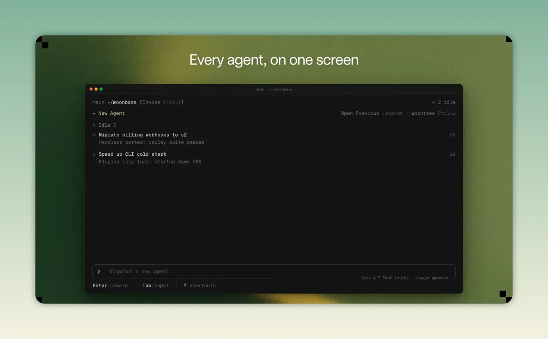Click Every agent, on one screen heading

tap(274, 60)
